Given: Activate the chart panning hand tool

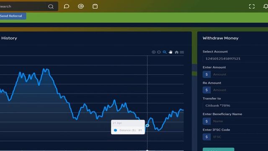Looking at the screenshot, I should (x=170, y=52).
